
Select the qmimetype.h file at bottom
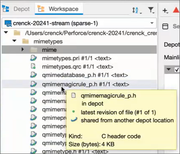point(75,151)
